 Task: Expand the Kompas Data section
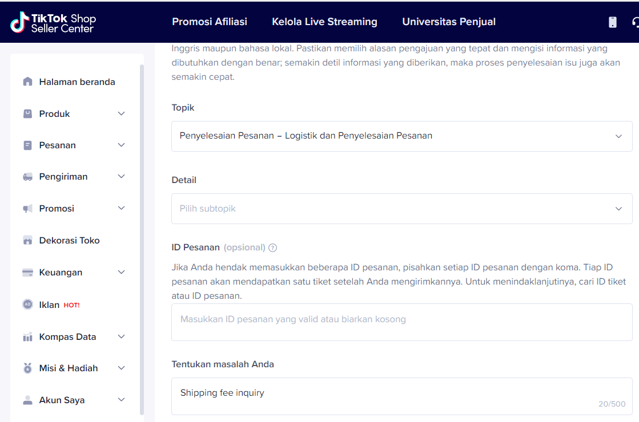point(74,336)
